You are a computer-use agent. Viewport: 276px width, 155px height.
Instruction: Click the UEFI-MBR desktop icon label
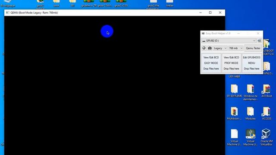pyautogui.click(x=234, y=77)
